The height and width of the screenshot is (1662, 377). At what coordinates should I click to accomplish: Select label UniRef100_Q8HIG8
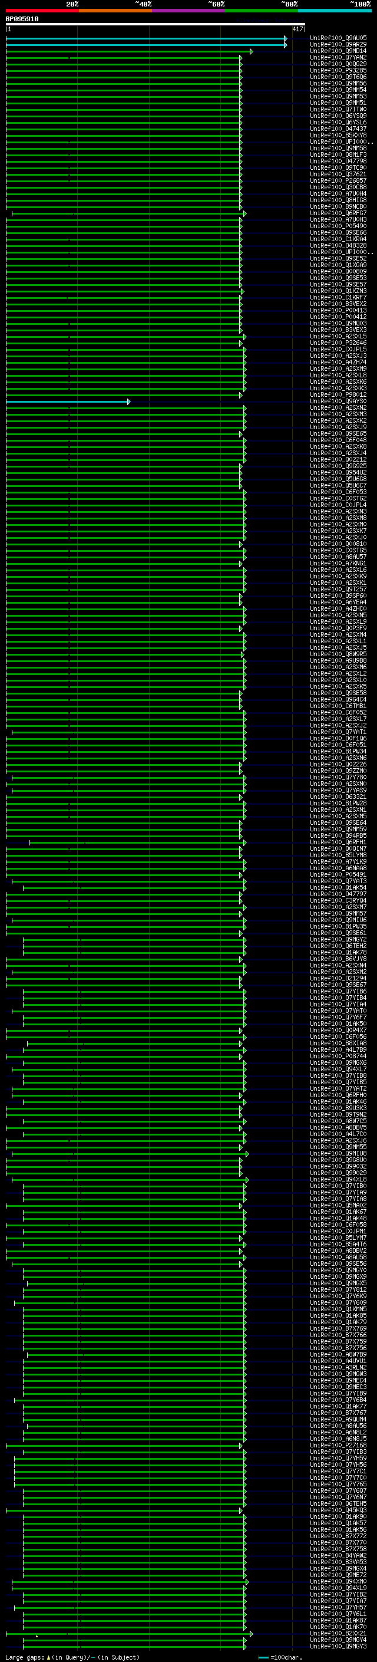338,200
